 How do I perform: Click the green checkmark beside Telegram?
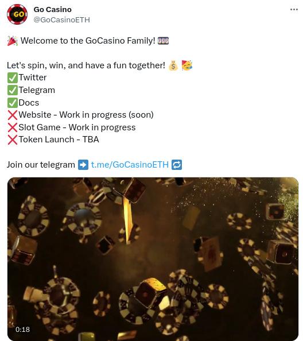(13, 90)
